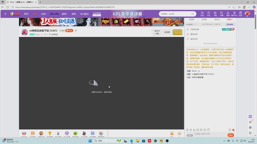Open the emoji smiley in chat toolbar
Screen dimensions: 257x144
click(x=187, y=130)
